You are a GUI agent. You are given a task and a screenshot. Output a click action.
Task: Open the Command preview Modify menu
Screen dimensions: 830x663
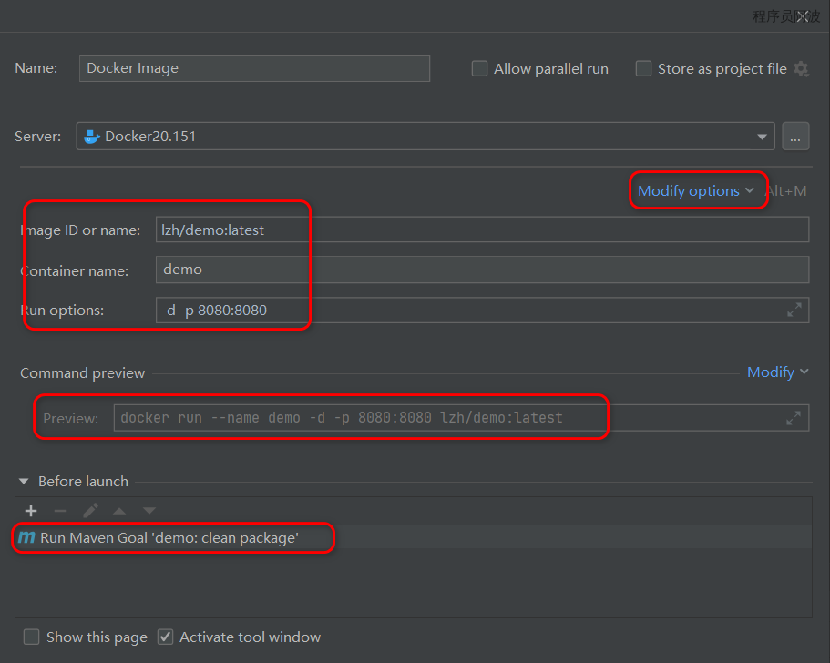coord(777,372)
